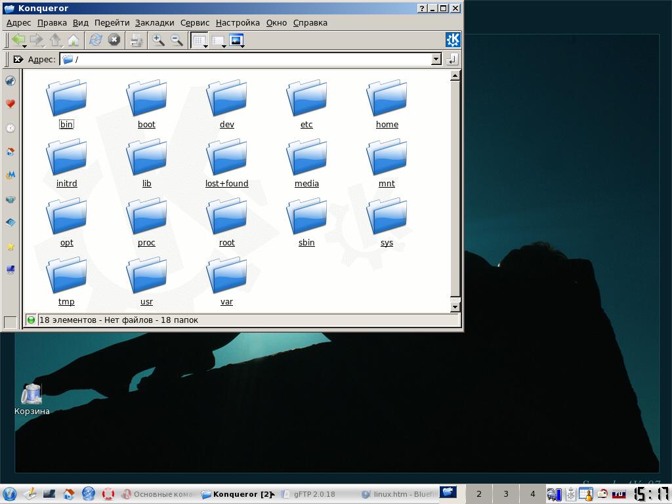Open the home folder in the file view
This screenshot has width=672, height=504.
tap(387, 104)
